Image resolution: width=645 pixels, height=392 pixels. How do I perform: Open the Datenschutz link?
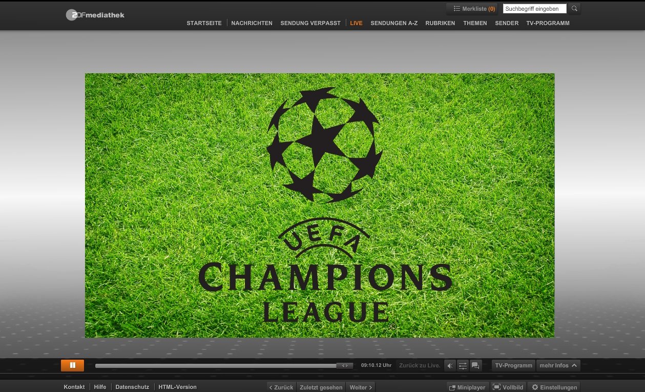[132, 387]
